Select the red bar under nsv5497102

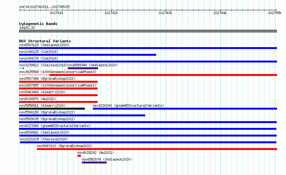tap(157, 149)
